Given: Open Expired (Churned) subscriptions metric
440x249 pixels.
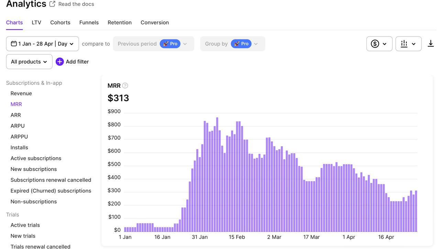Looking at the screenshot, I should click(x=51, y=191).
